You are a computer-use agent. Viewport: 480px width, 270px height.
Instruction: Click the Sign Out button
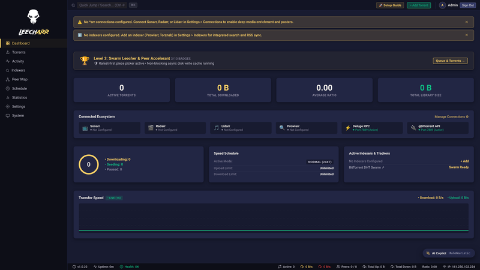click(x=468, y=5)
